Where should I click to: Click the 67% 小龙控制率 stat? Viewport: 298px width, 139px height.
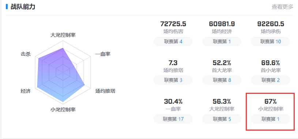[x=271, y=105]
